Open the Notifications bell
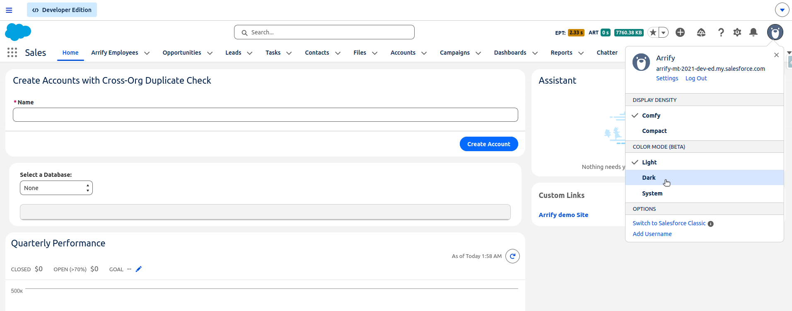This screenshot has height=311, width=792. pos(753,32)
